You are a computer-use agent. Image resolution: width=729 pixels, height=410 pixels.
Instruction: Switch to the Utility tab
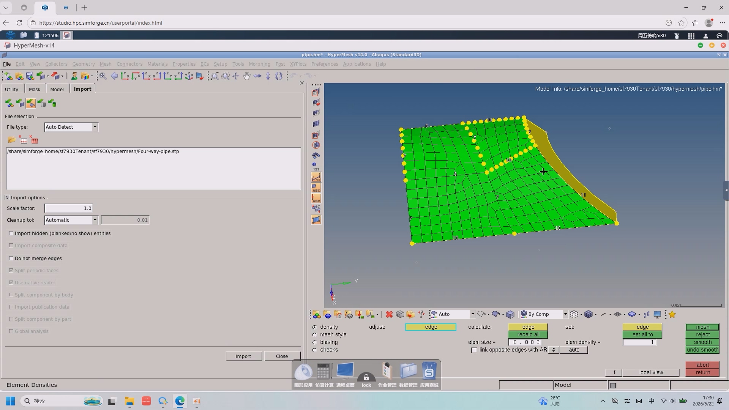click(x=11, y=89)
